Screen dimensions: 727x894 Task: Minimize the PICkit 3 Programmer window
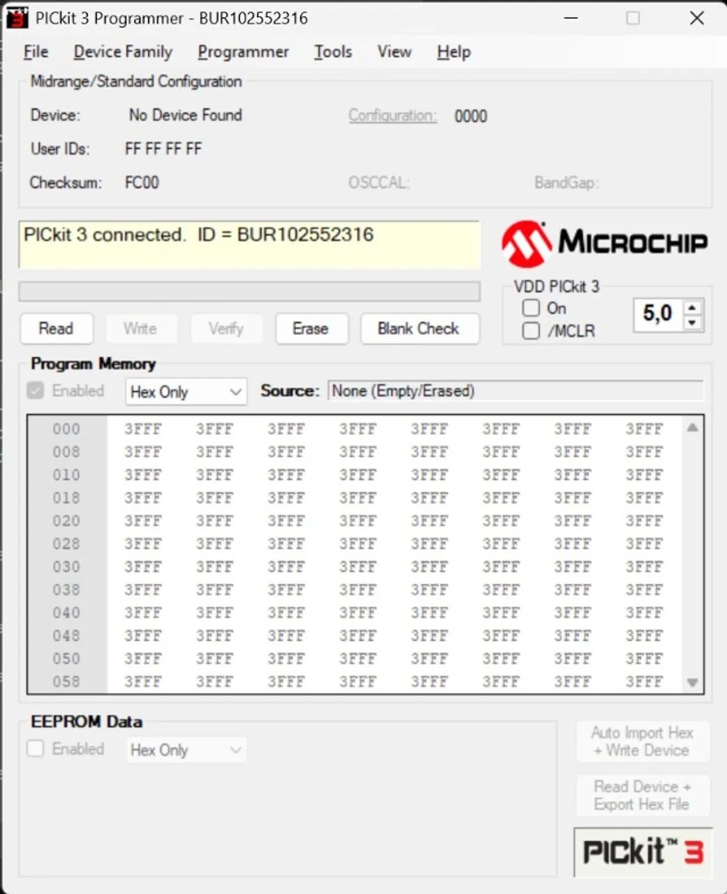571,18
